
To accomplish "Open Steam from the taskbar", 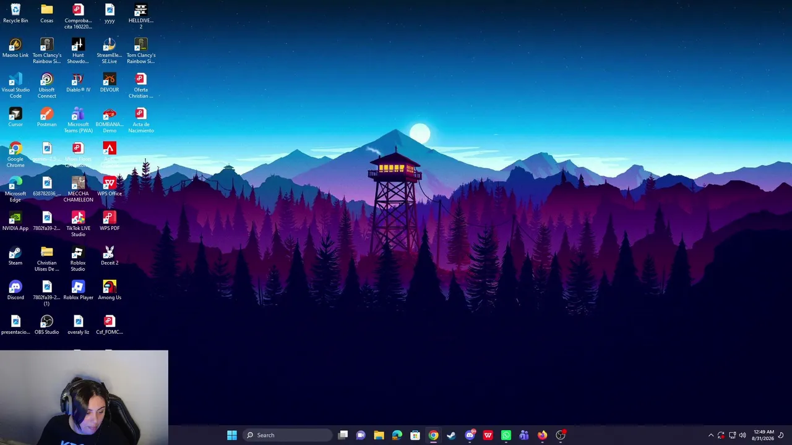I will coord(451,435).
